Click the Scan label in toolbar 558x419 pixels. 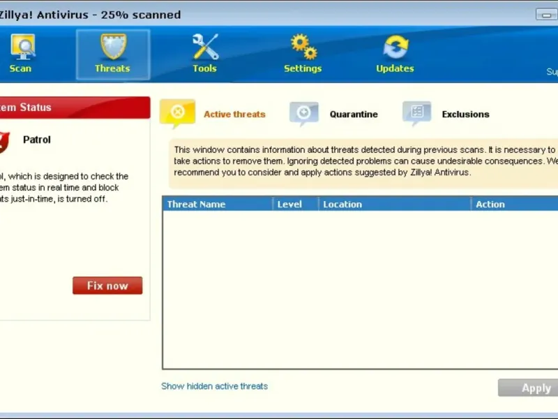point(20,68)
